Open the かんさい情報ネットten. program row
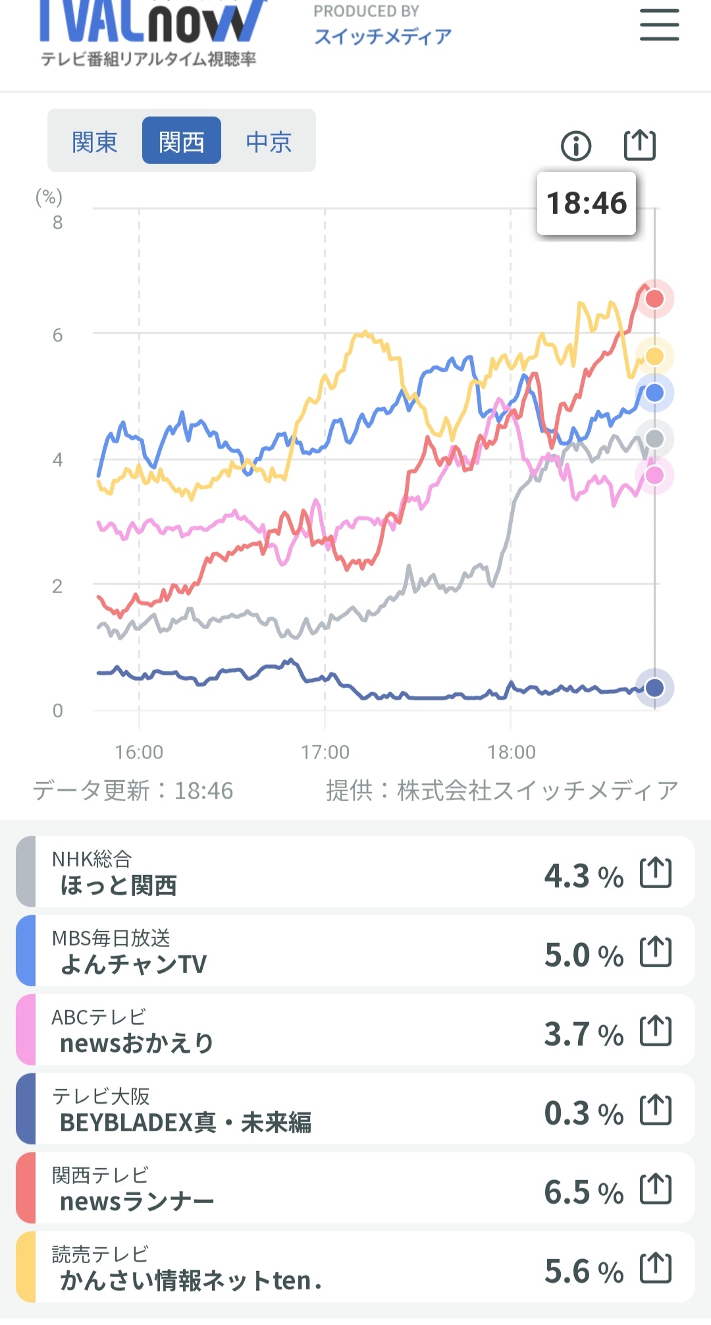Image resolution: width=711 pixels, height=1325 pixels. click(x=355, y=1267)
